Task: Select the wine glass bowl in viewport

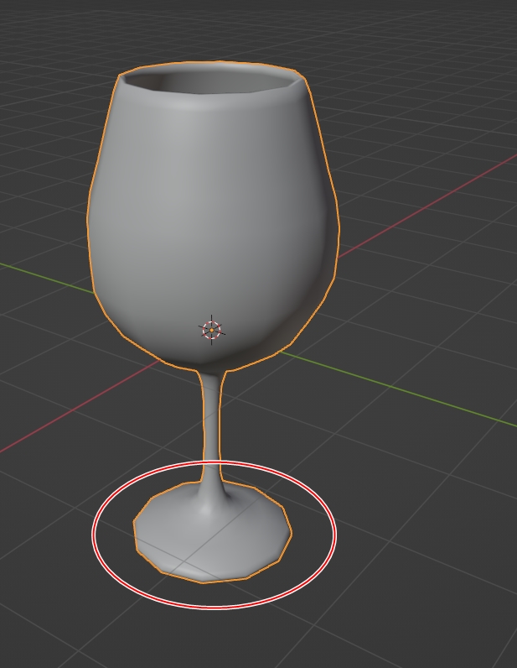Action: (x=213, y=217)
